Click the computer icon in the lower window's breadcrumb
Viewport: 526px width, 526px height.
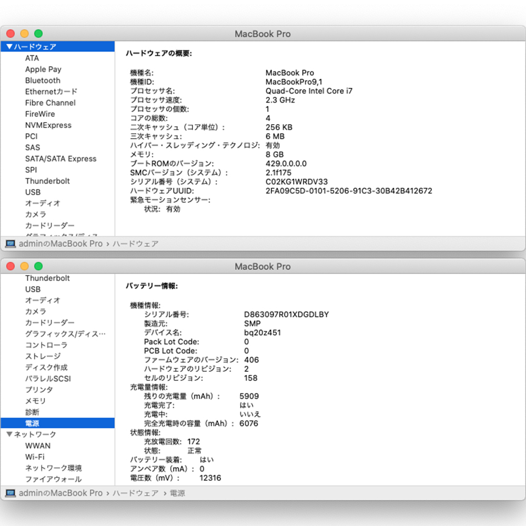9,493
